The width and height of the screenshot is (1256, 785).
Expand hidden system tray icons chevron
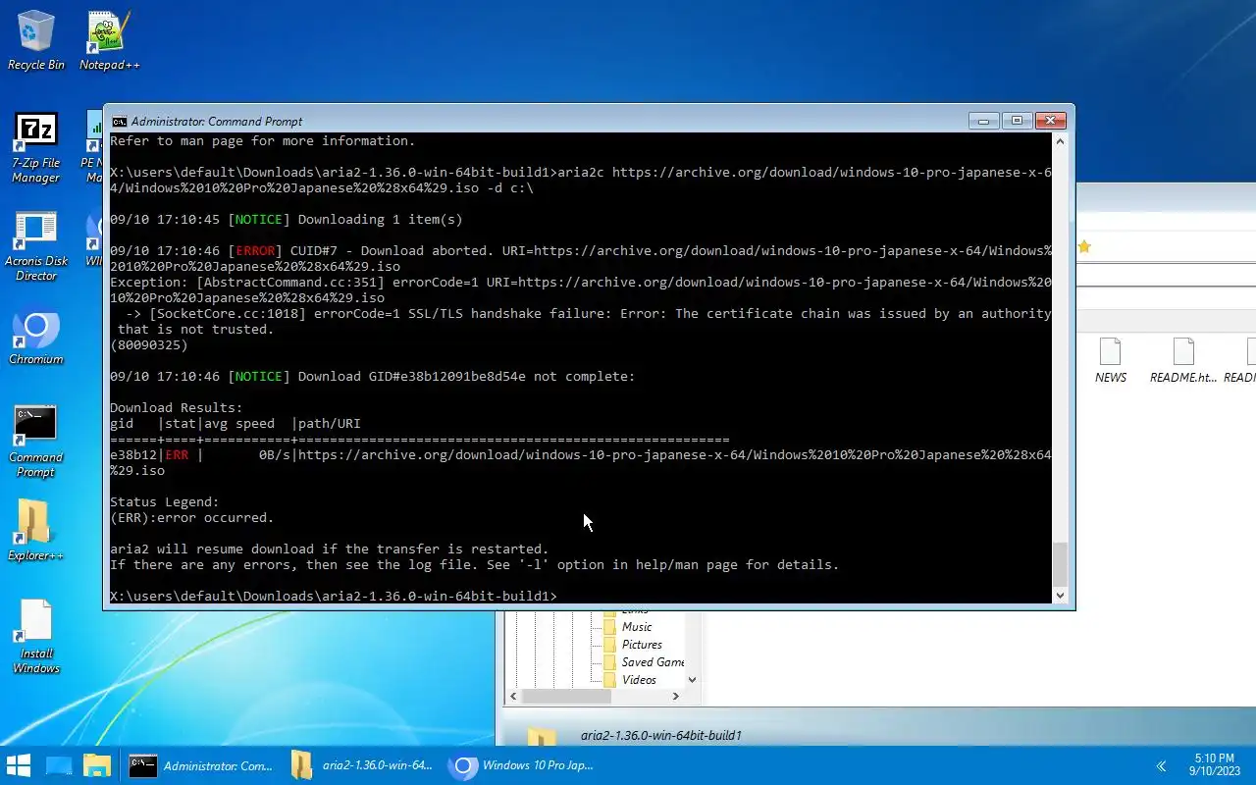pyautogui.click(x=1161, y=766)
